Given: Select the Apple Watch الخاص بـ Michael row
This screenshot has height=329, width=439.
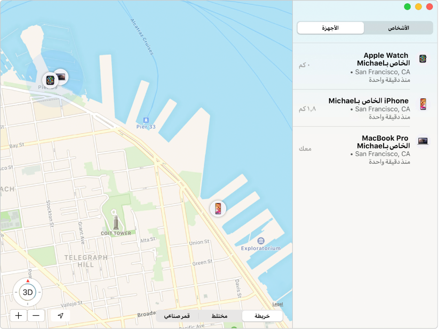Looking at the screenshot, I should click(x=365, y=67).
